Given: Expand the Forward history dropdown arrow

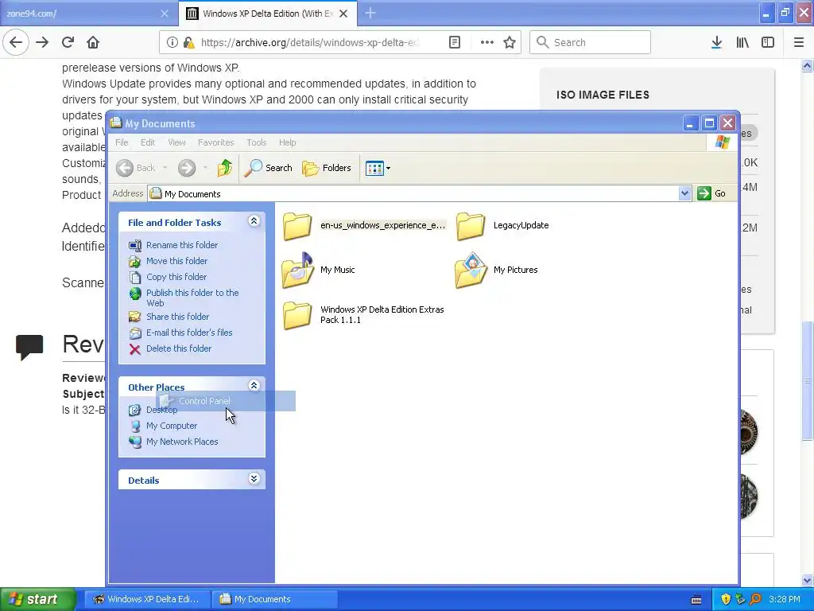Looking at the screenshot, I should tap(206, 168).
